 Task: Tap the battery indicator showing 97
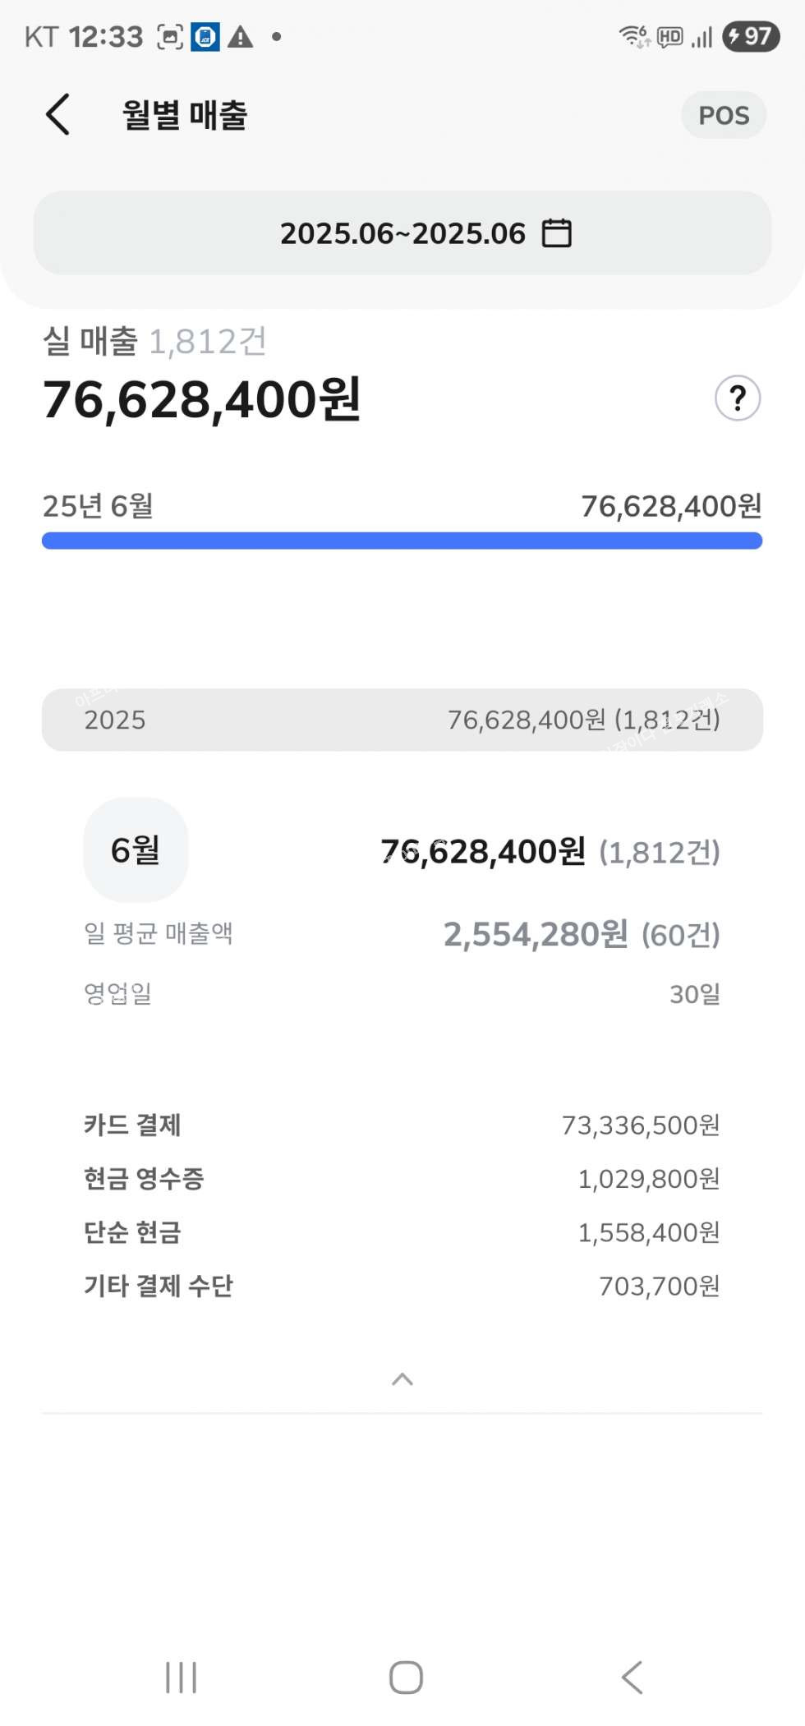point(750,37)
